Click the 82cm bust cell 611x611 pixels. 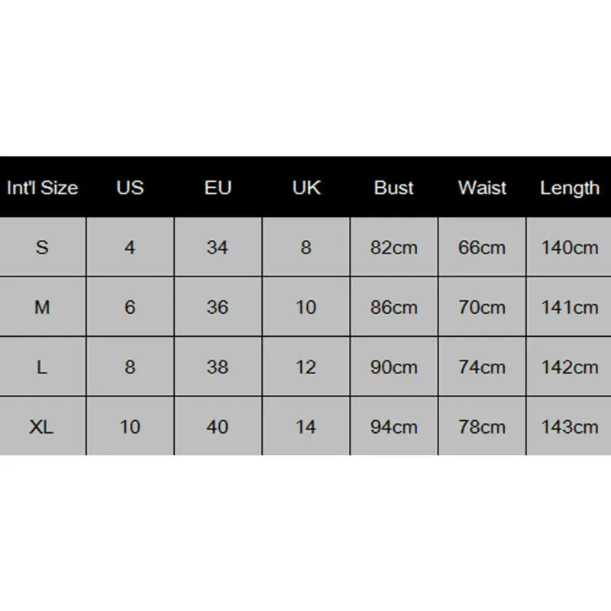(x=394, y=247)
